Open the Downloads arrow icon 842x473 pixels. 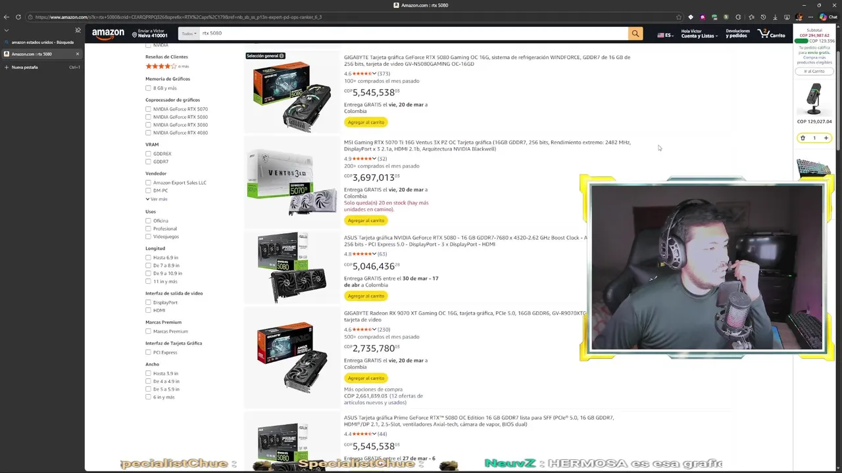coord(775,17)
